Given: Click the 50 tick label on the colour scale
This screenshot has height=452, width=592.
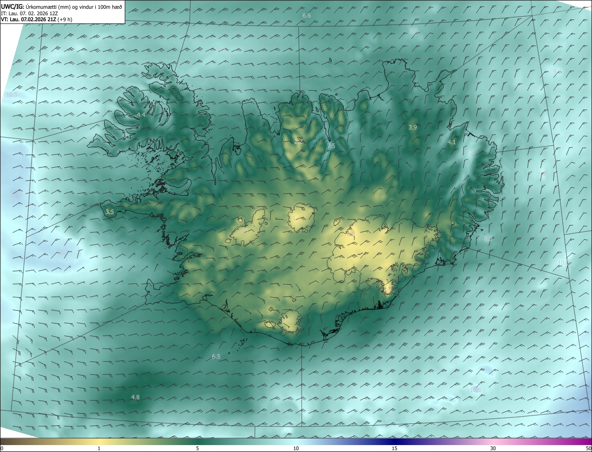Looking at the screenshot, I should click(588, 448).
